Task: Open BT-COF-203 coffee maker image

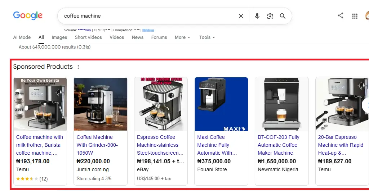Action: [x=282, y=104]
